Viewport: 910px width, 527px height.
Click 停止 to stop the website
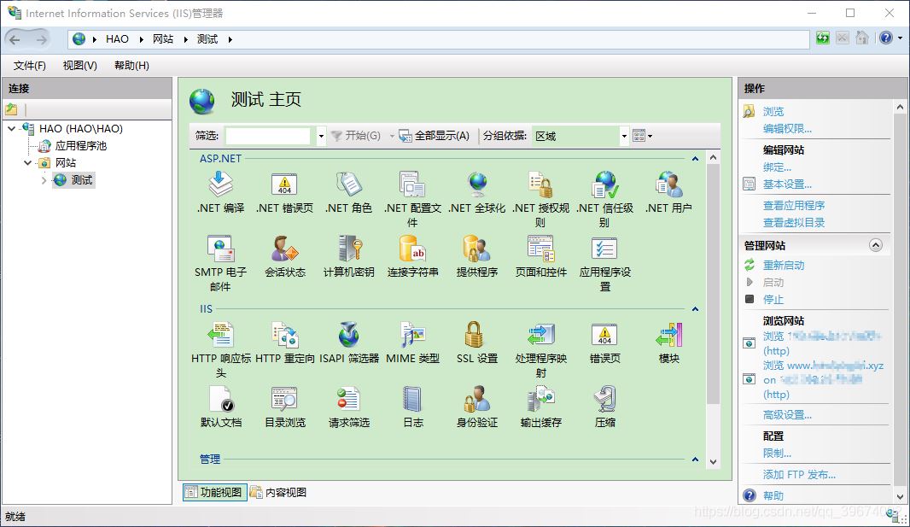coord(773,300)
